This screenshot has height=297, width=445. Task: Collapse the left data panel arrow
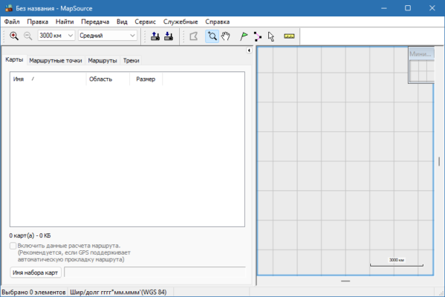click(x=249, y=50)
